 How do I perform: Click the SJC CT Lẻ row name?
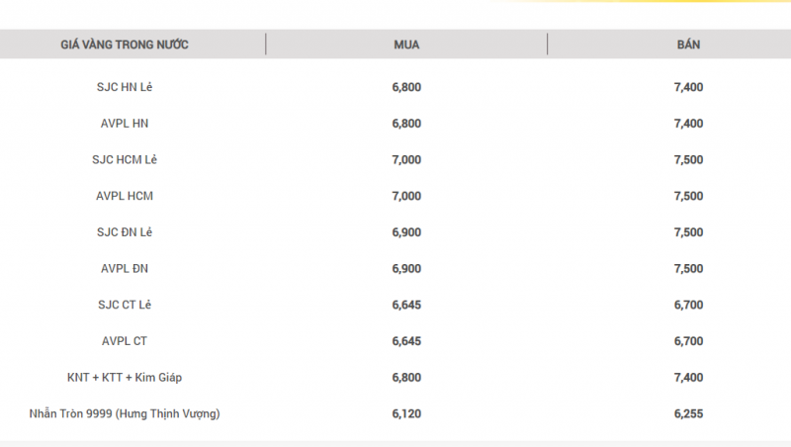click(125, 305)
